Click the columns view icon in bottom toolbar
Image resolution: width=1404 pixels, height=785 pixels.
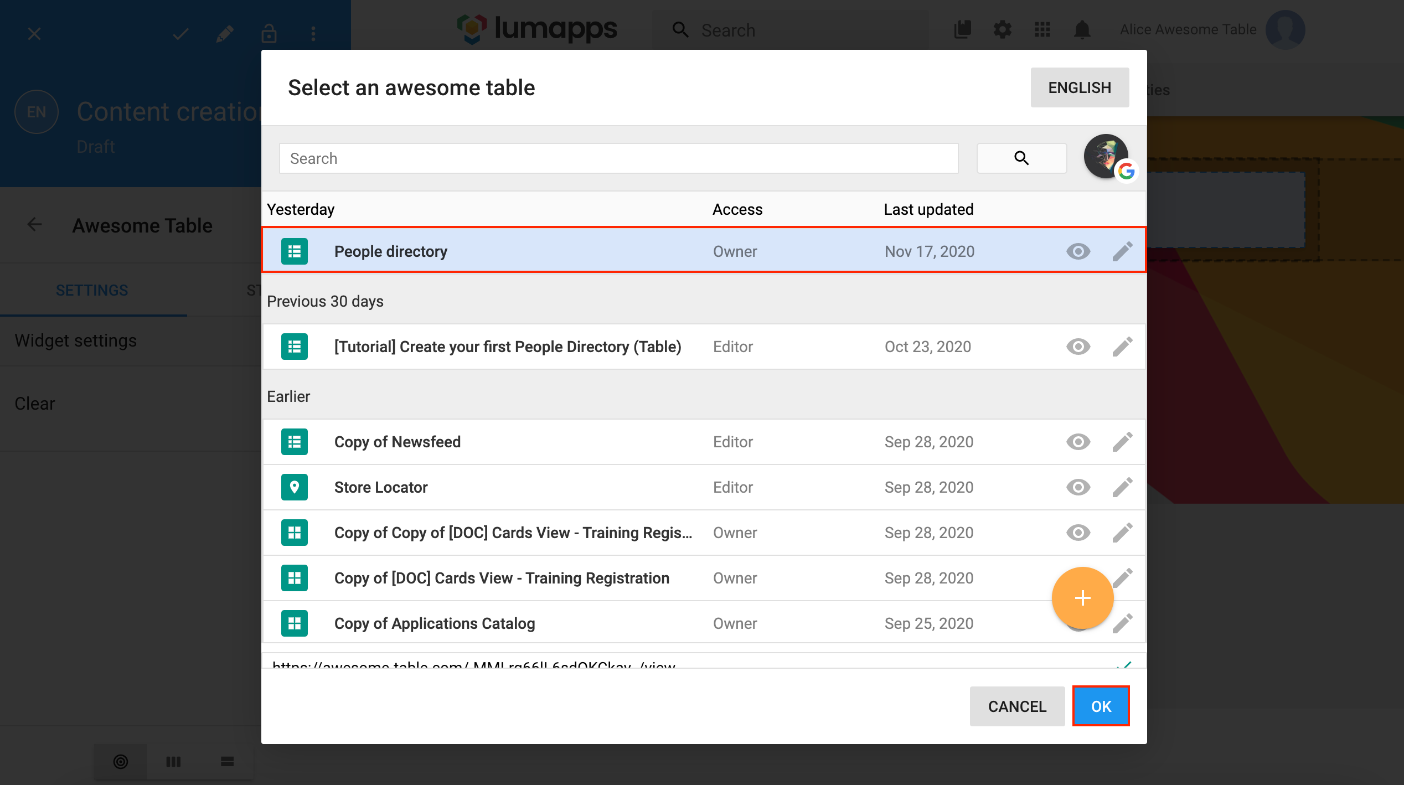pos(174,762)
